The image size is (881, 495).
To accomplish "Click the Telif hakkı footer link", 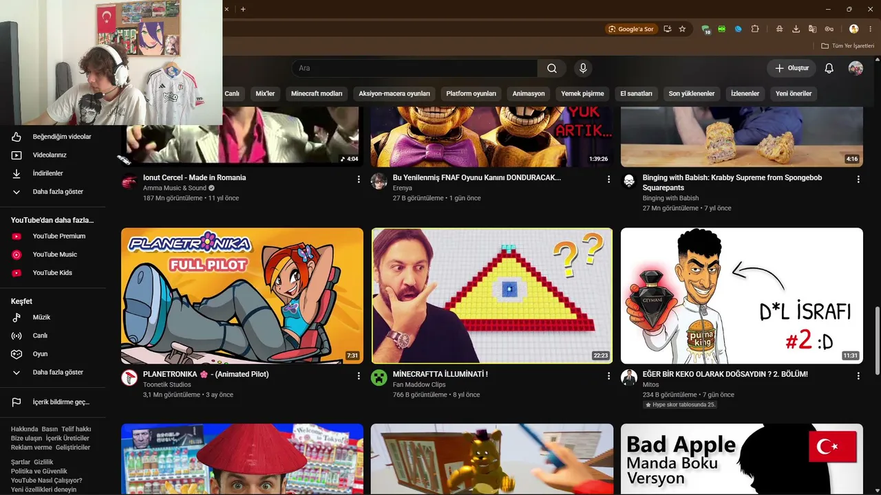I will pos(76,429).
